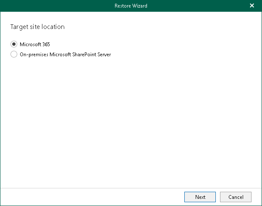262x206 pixels.
Task: Click the On-premises Microsoft SharePoint Server label
Action: tap(65, 54)
